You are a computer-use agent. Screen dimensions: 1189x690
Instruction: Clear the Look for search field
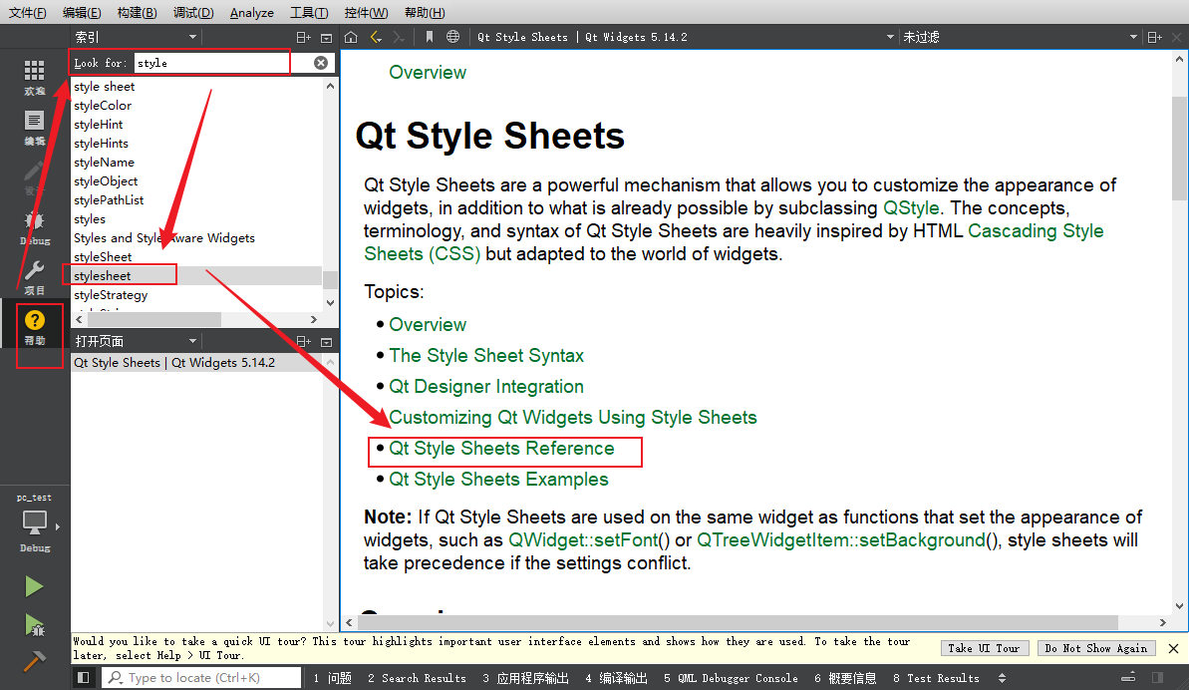(321, 63)
